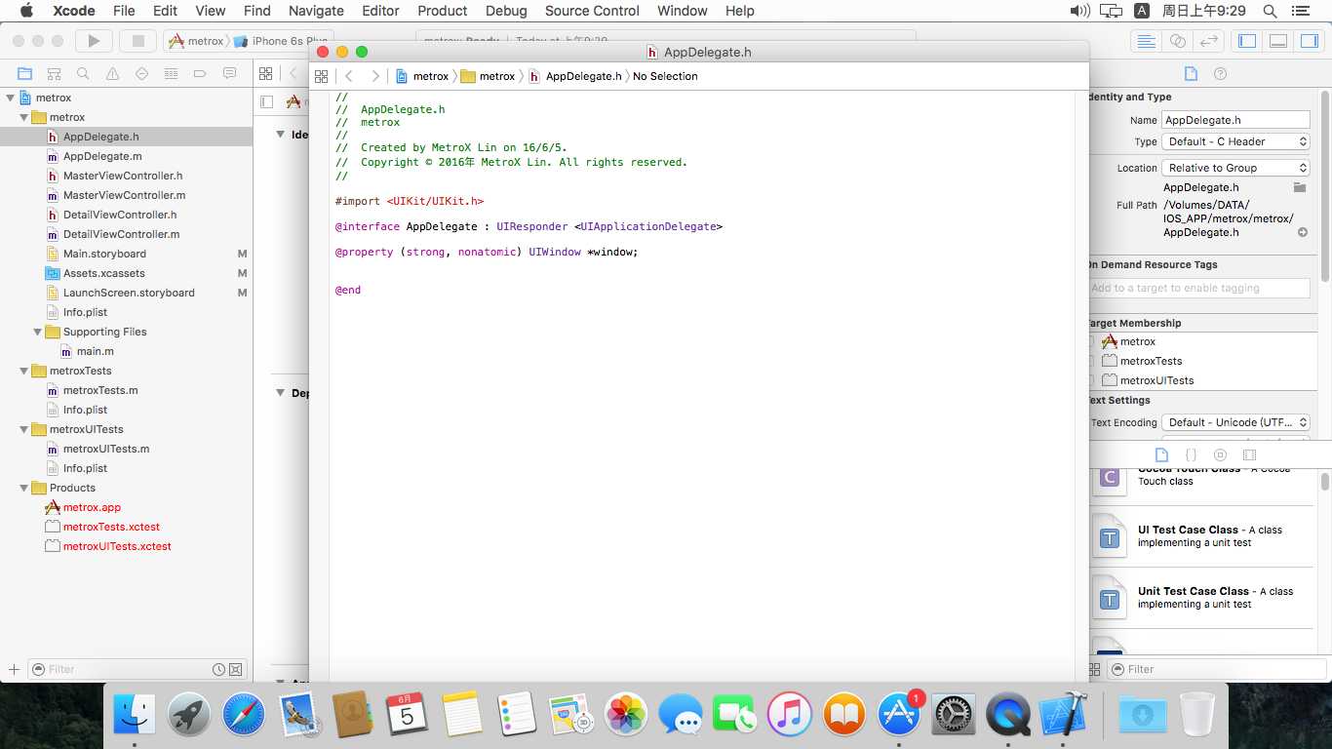Open the Source Control menu
The width and height of the screenshot is (1332, 749).
592,11
